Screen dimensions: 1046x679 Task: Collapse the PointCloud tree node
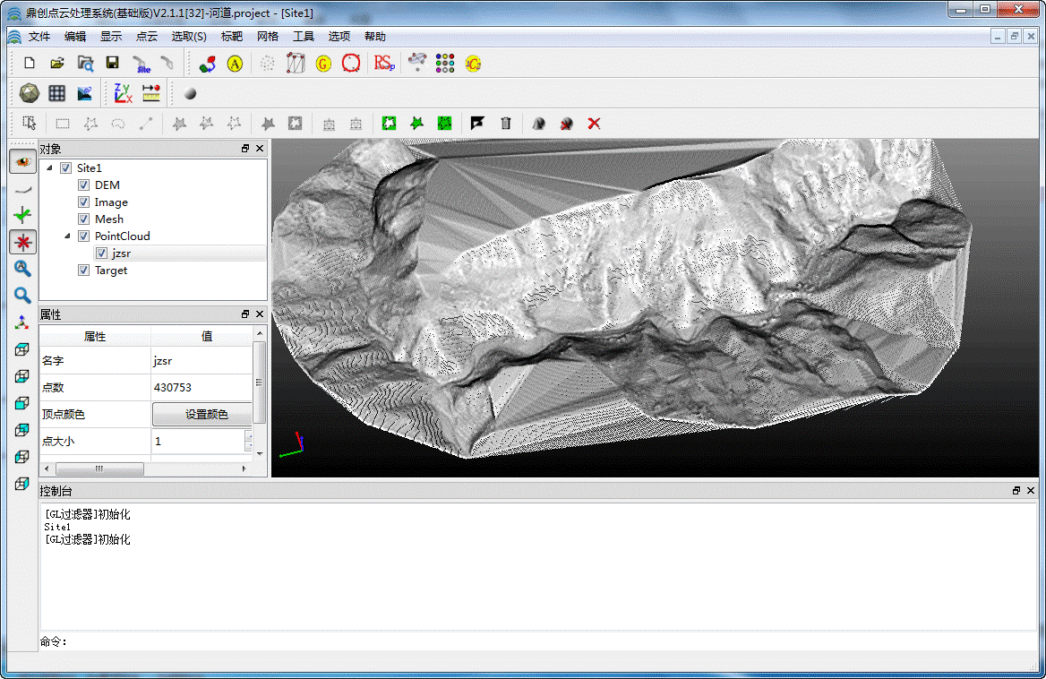click(67, 236)
